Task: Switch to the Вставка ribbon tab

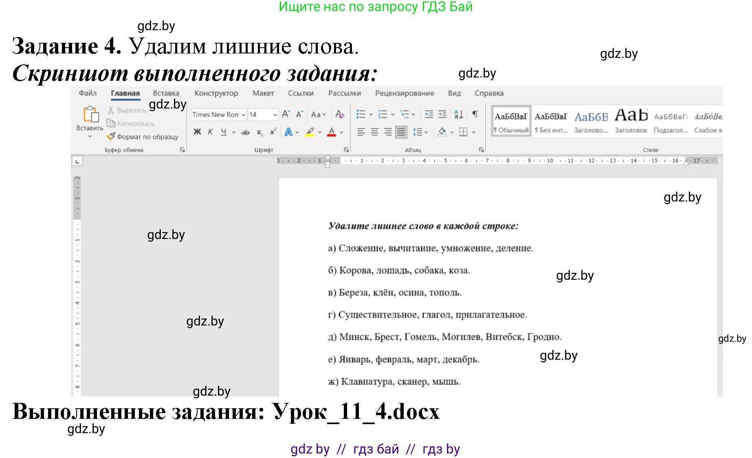Action: [165, 93]
